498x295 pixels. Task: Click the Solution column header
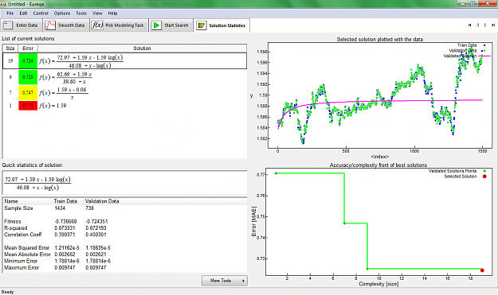pos(142,49)
